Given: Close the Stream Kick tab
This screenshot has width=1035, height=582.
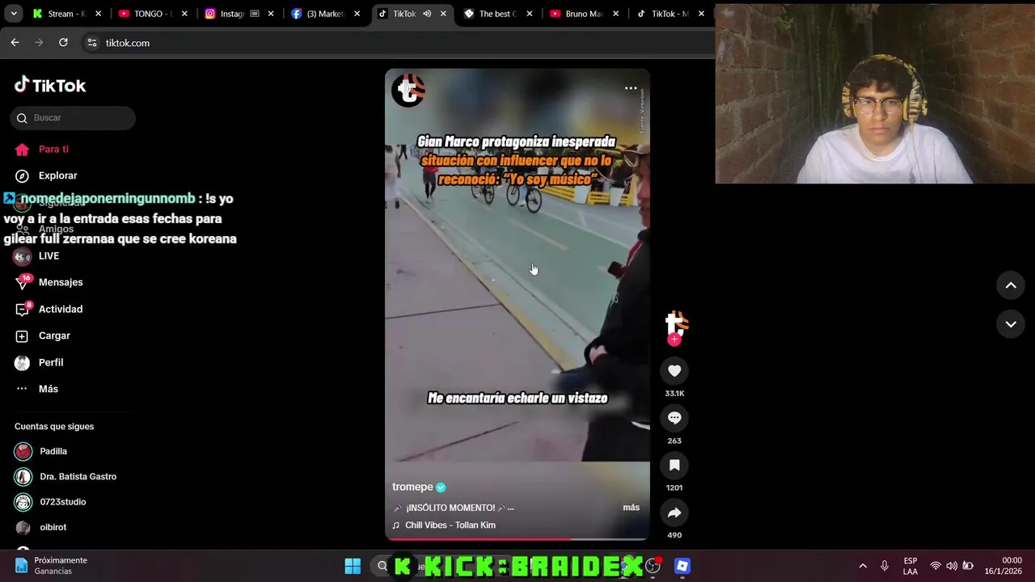Looking at the screenshot, I should (98, 14).
